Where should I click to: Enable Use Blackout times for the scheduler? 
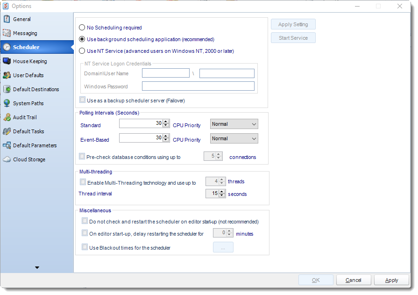pyautogui.click(x=85, y=247)
